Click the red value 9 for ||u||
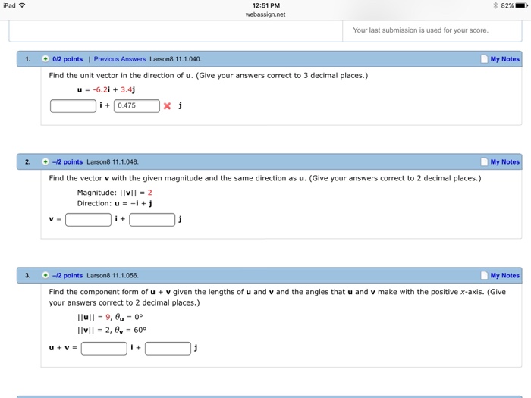531x398 pixels. pyautogui.click(x=108, y=317)
